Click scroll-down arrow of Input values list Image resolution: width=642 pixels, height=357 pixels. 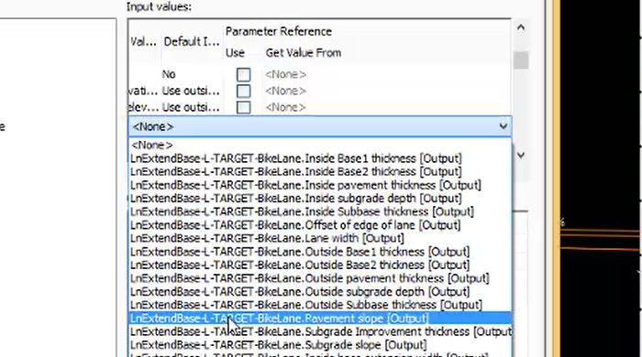click(x=521, y=156)
